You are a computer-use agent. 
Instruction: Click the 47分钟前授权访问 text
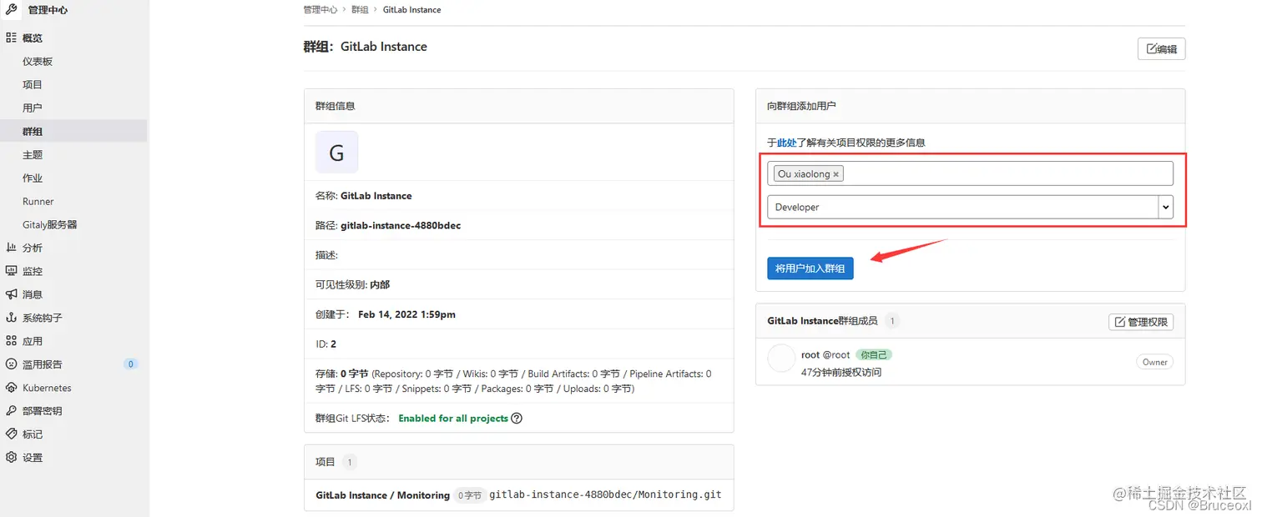click(x=841, y=372)
